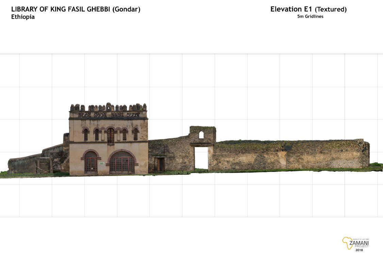383x261 pixels.
Task: Click the rightmost upper-floor window of the library
Action: click(135, 134)
